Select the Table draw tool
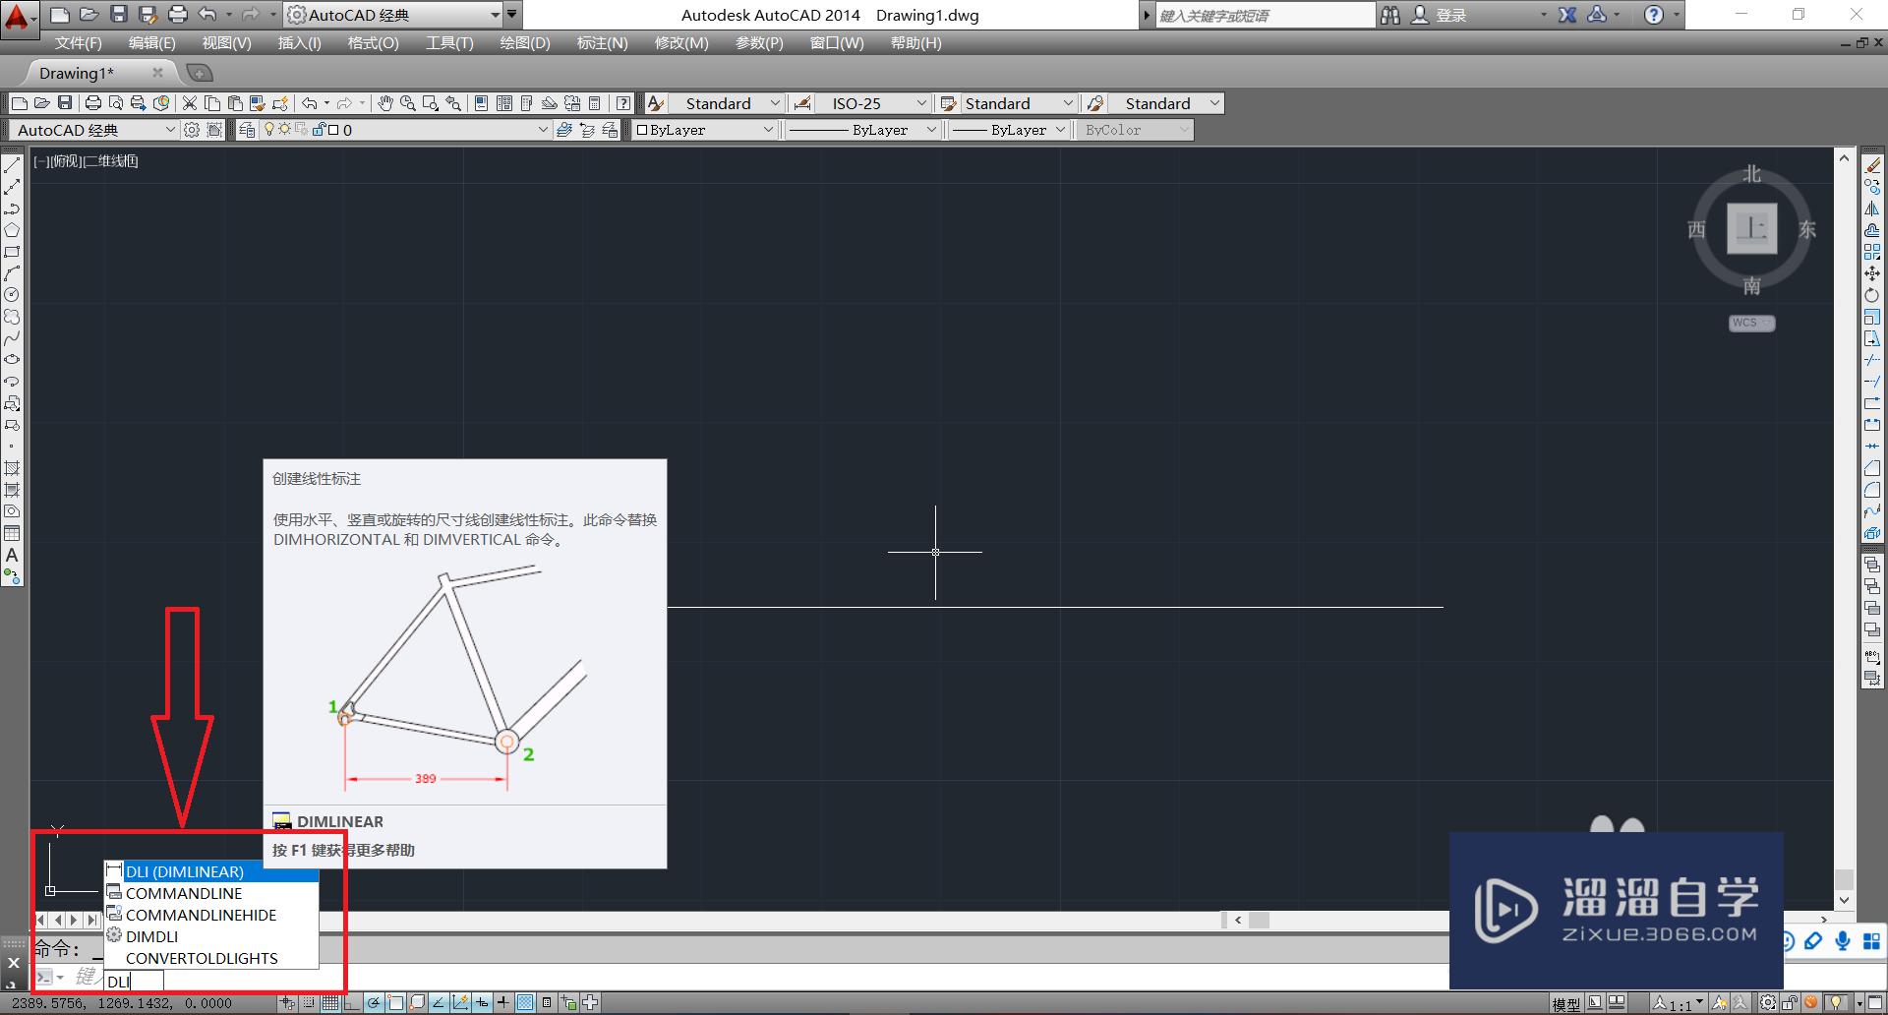 coord(12,533)
